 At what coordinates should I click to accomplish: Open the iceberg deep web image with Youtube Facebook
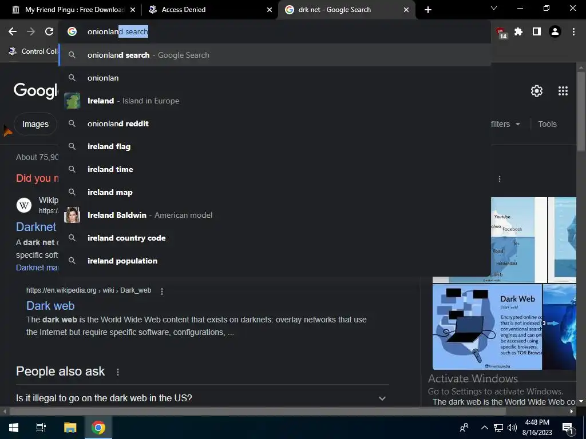click(x=518, y=240)
